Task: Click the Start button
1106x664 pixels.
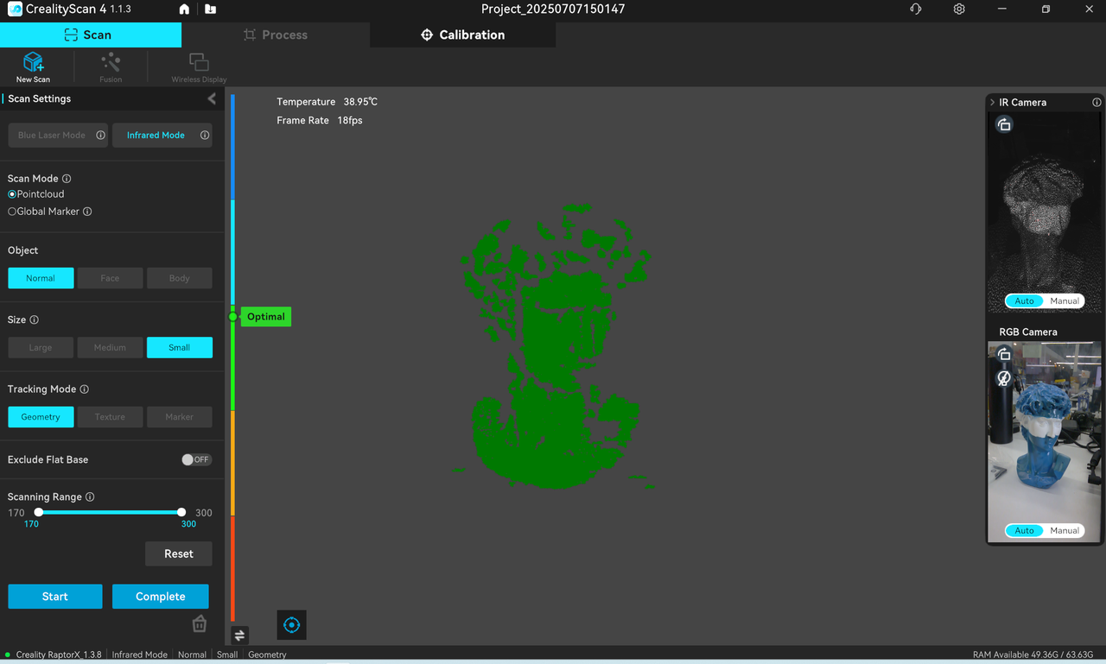Action: coord(55,597)
